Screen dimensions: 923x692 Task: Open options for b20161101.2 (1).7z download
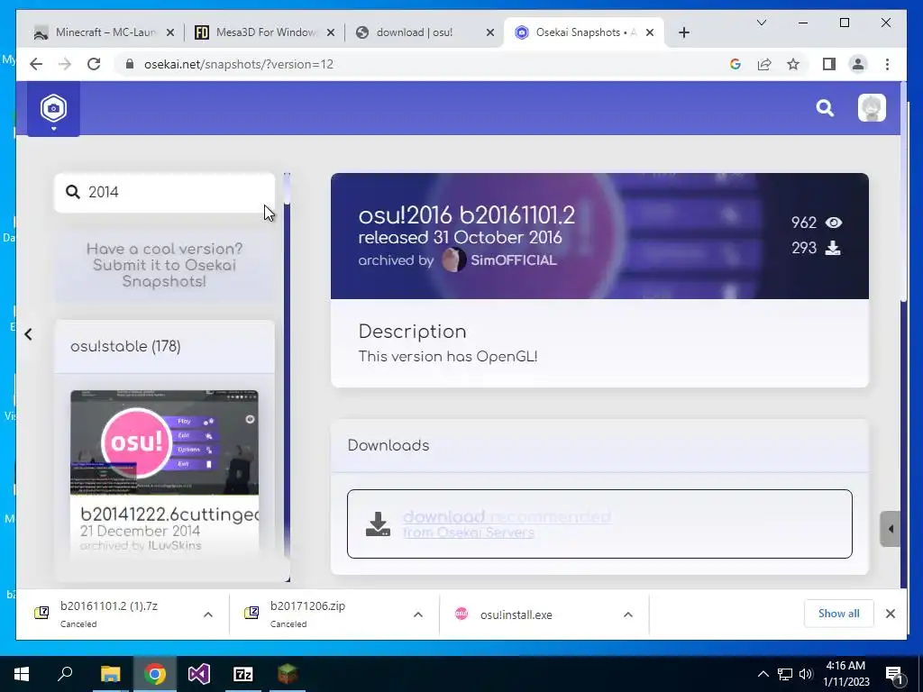click(x=208, y=615)
